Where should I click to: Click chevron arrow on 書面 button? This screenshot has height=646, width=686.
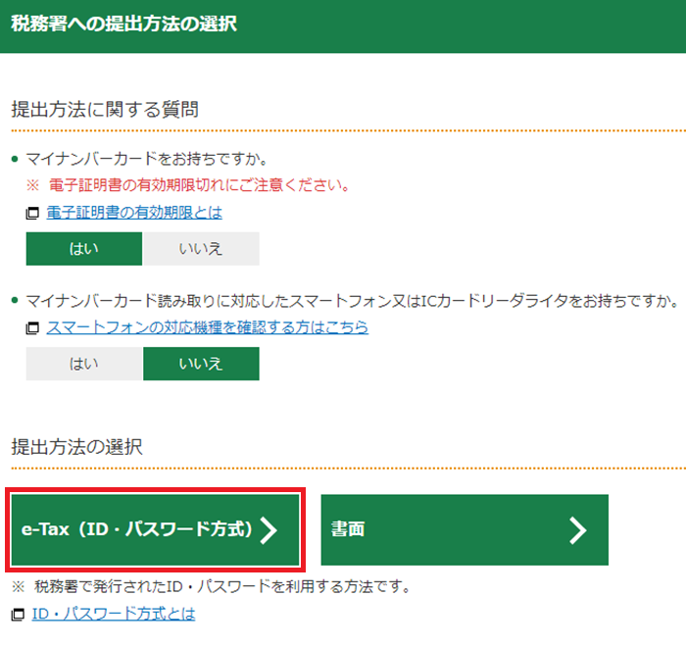coord(578,530)
